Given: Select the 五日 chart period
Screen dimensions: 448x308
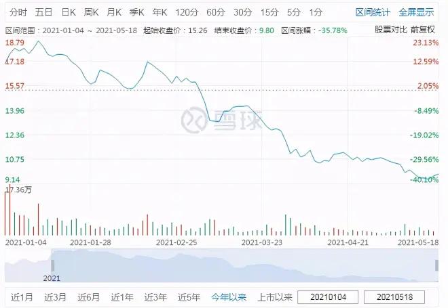Looking at the screenshot, I should pyautogui.click(x=43, y=12).
